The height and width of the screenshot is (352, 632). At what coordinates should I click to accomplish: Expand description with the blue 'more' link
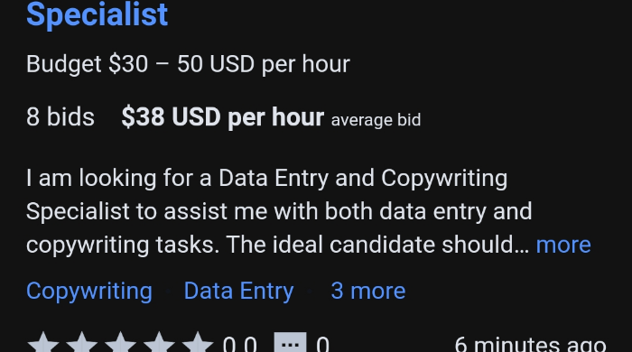pyautogui.click(x=563, y=245)
